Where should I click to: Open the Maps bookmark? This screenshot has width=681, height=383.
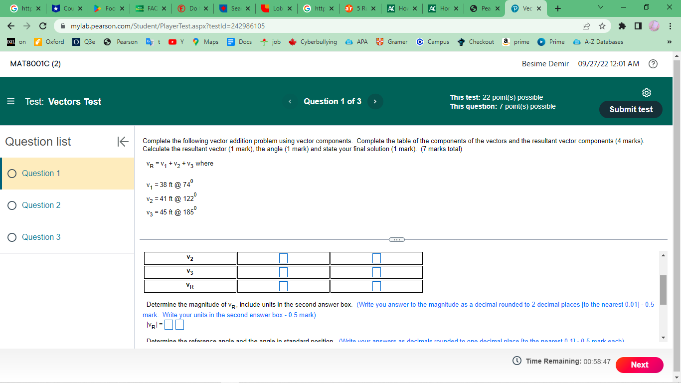coord(205,42)
